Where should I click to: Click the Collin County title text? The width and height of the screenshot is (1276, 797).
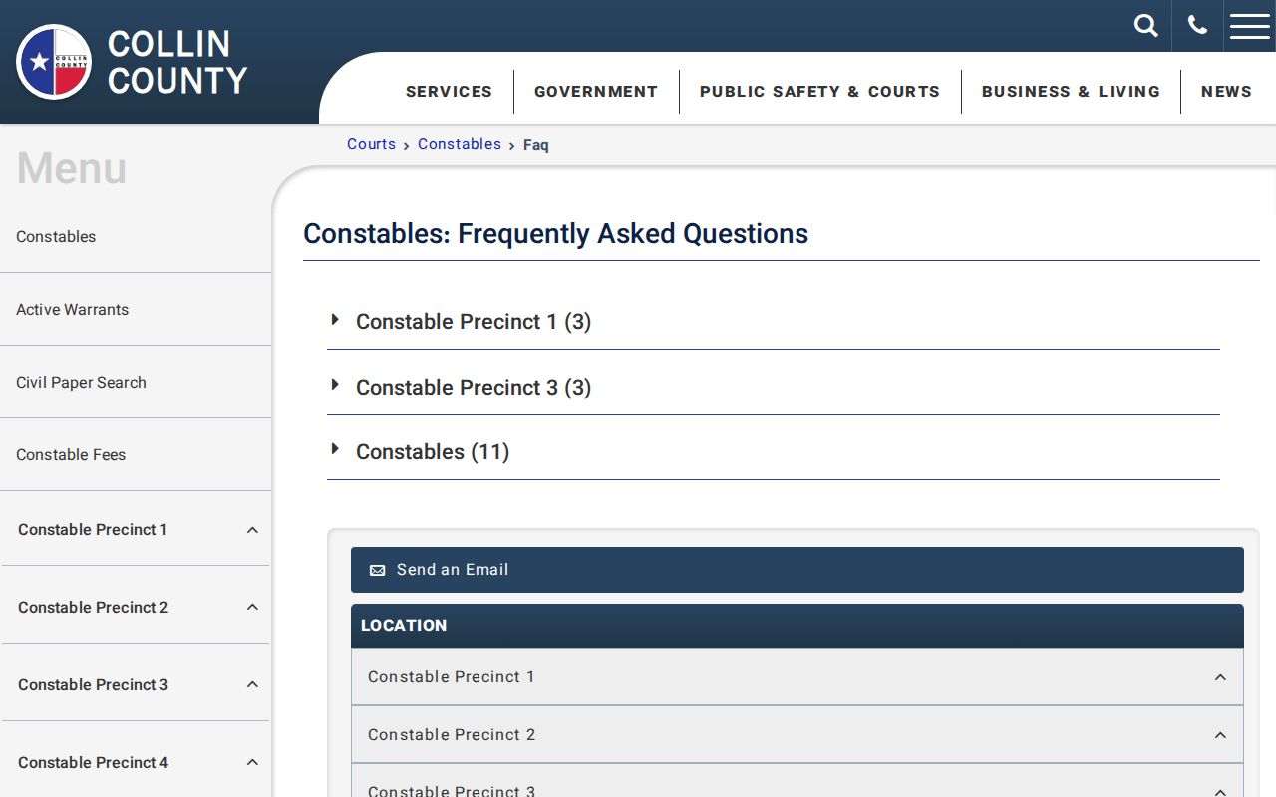click(x=177, y=62)
